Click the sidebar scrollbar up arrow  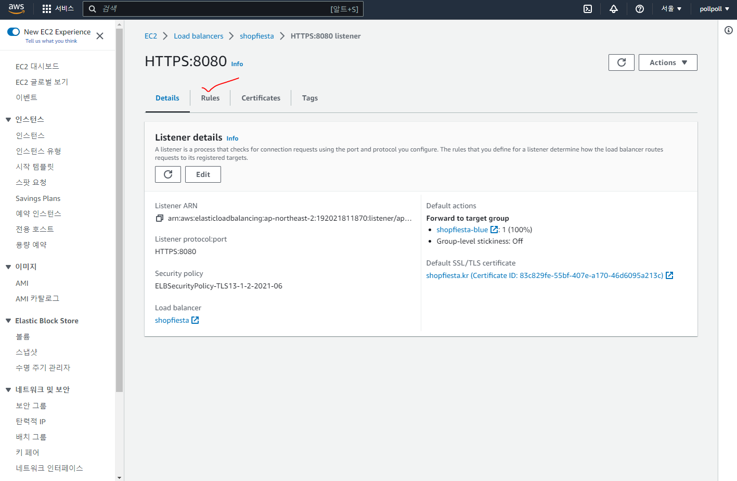pyautogui.click(x=120, y=24)
